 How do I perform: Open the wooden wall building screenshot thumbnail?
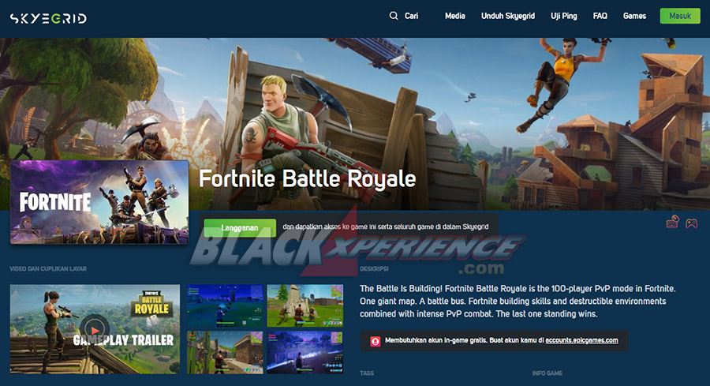[225, 353]
